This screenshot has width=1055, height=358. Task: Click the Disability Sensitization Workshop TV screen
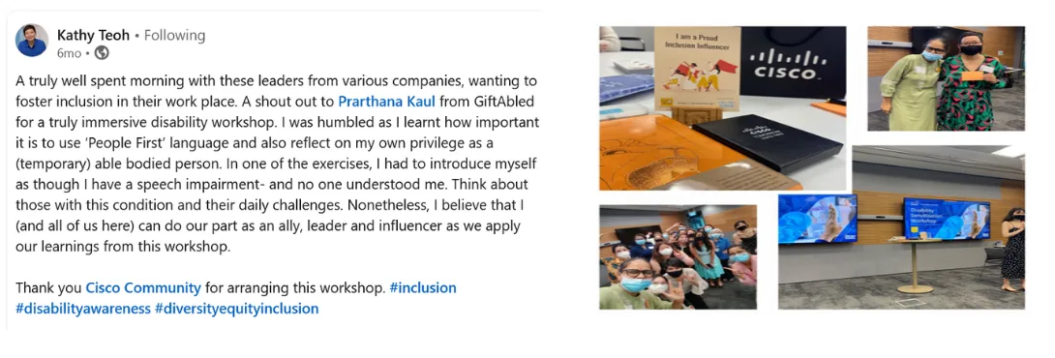pos(946,219)
